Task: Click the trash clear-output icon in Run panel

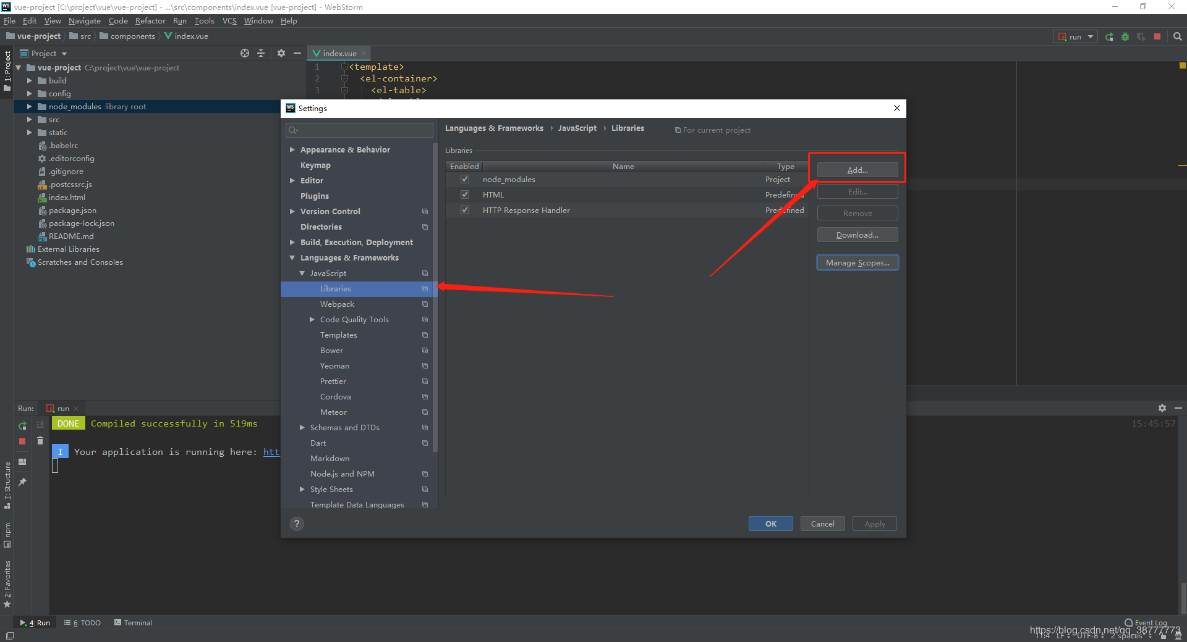Action: tap(40, 441)
